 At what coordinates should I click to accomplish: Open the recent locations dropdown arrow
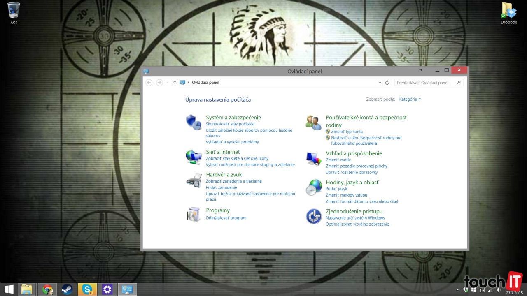click(x=168, y=83)
